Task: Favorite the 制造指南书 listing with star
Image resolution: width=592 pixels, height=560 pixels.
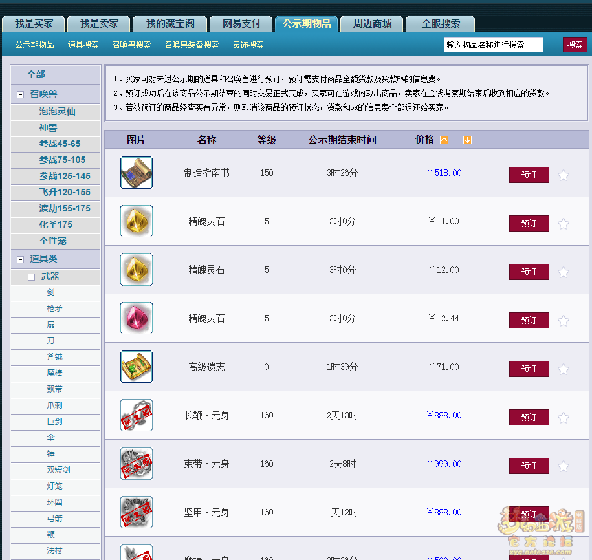Action: (x=564, y=175)
